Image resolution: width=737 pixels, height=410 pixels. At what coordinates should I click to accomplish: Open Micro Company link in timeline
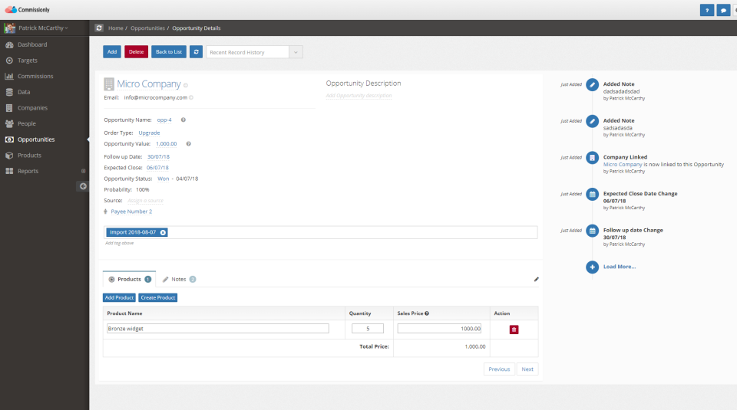pos(623,165)
